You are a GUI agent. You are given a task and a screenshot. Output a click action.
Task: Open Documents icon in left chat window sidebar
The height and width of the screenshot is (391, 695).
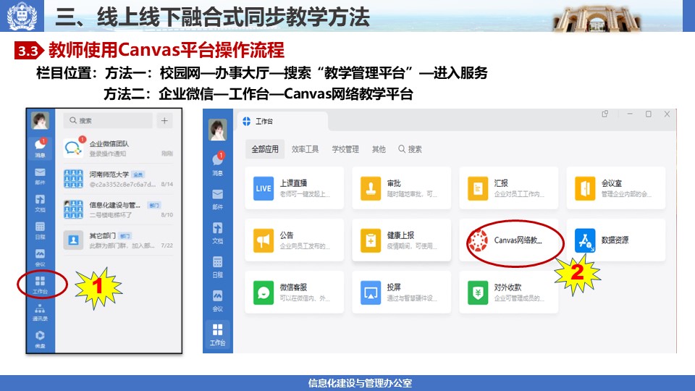40,203
